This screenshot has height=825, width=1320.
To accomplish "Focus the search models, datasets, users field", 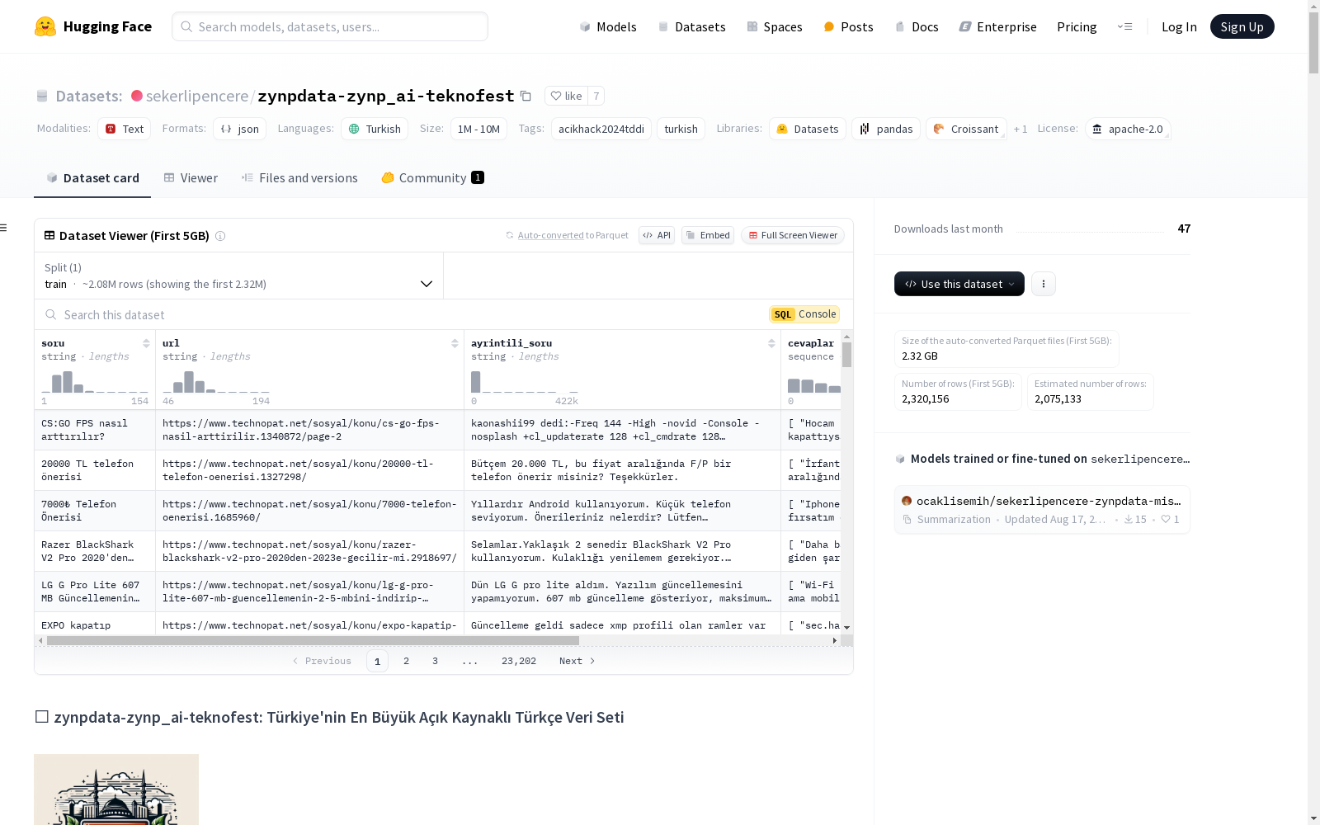I will click(330, 26).
